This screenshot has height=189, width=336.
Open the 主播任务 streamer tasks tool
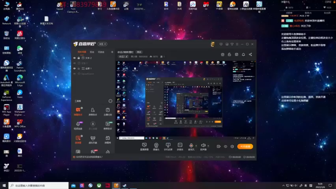pyautogui.click(x=108, y=112)
